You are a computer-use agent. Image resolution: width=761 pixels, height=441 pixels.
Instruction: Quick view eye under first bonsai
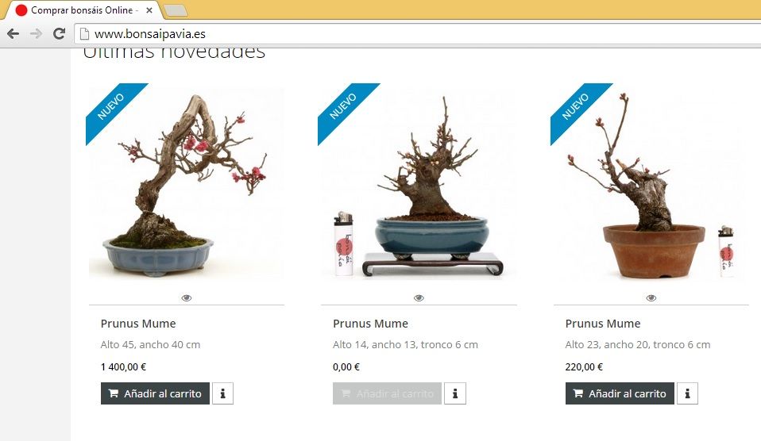(x=187, y=298)
